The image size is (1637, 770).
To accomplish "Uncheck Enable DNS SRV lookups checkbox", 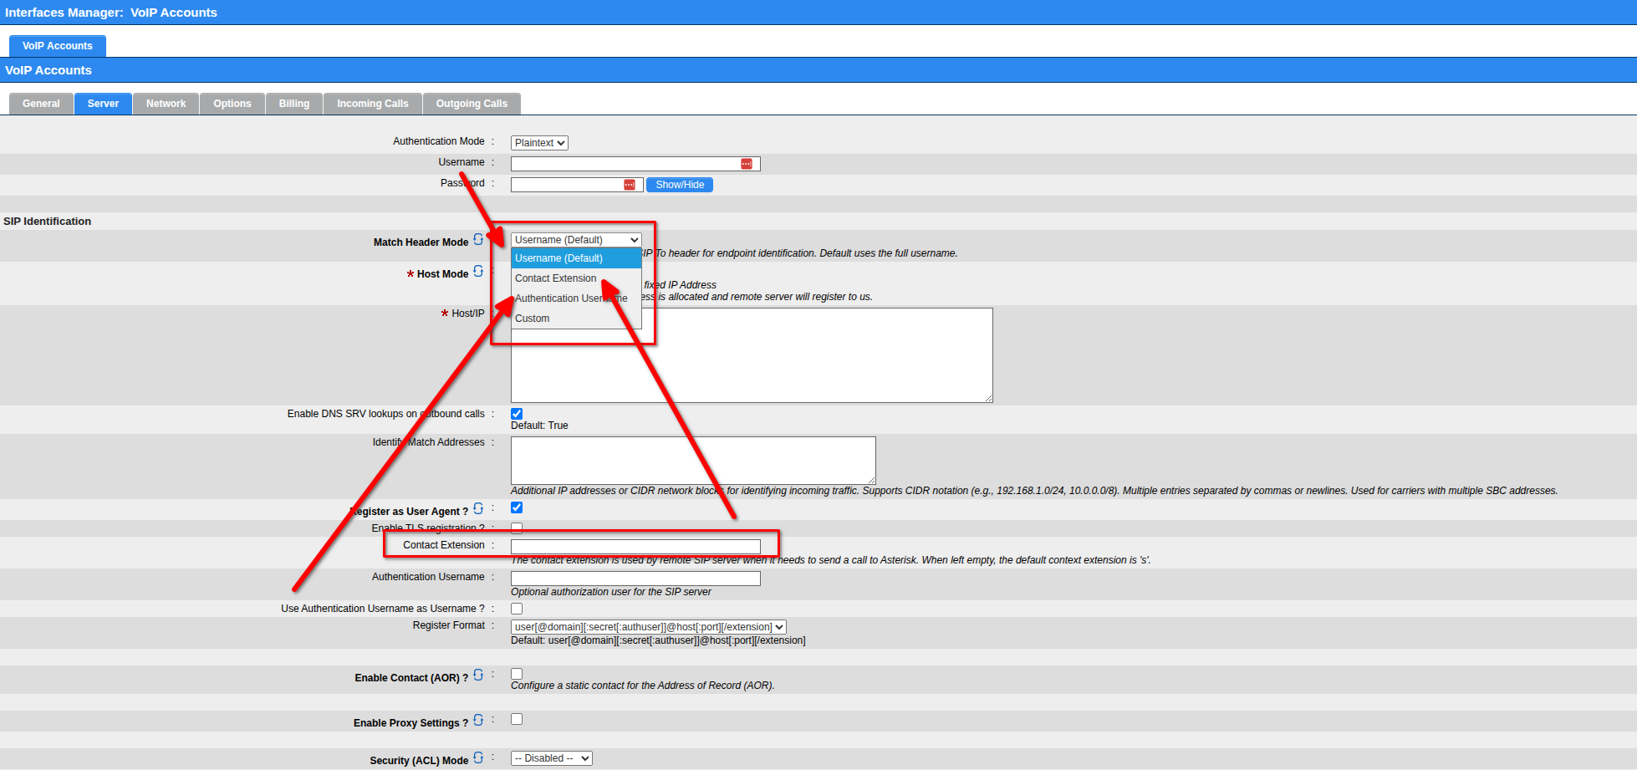I will pos(517,414).
